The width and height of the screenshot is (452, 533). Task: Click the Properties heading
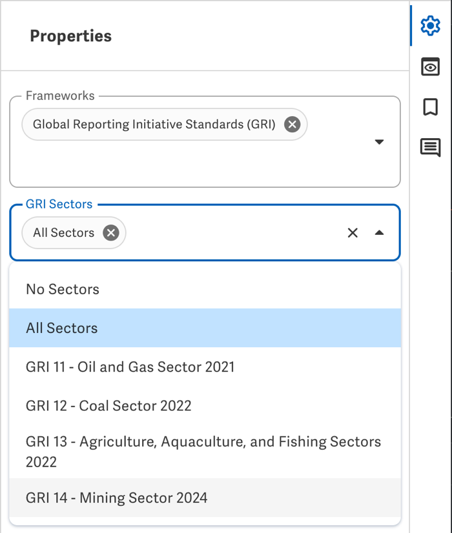[71, 36]
